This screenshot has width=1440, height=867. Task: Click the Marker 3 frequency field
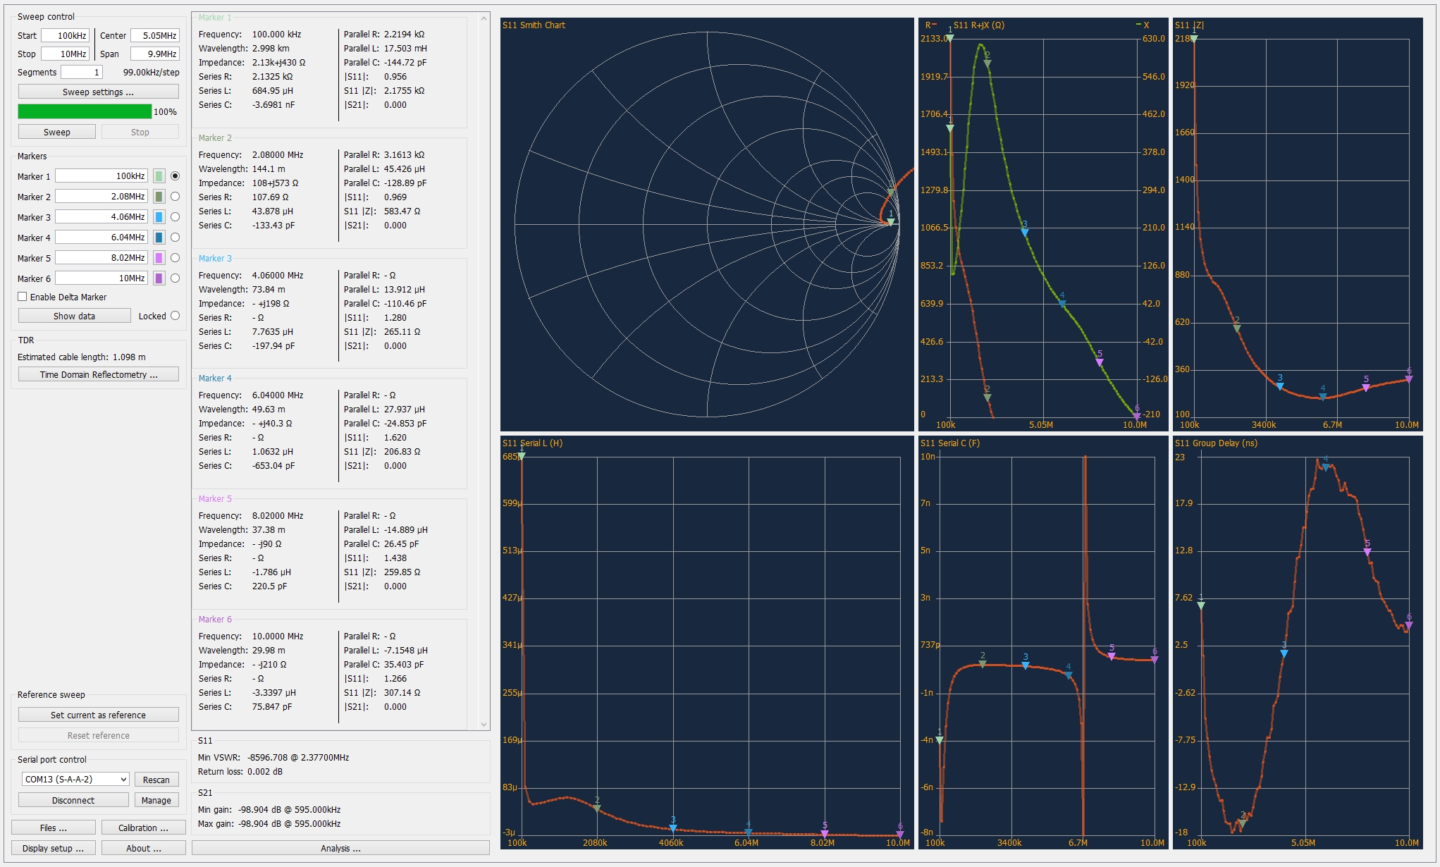coord(101,217)
